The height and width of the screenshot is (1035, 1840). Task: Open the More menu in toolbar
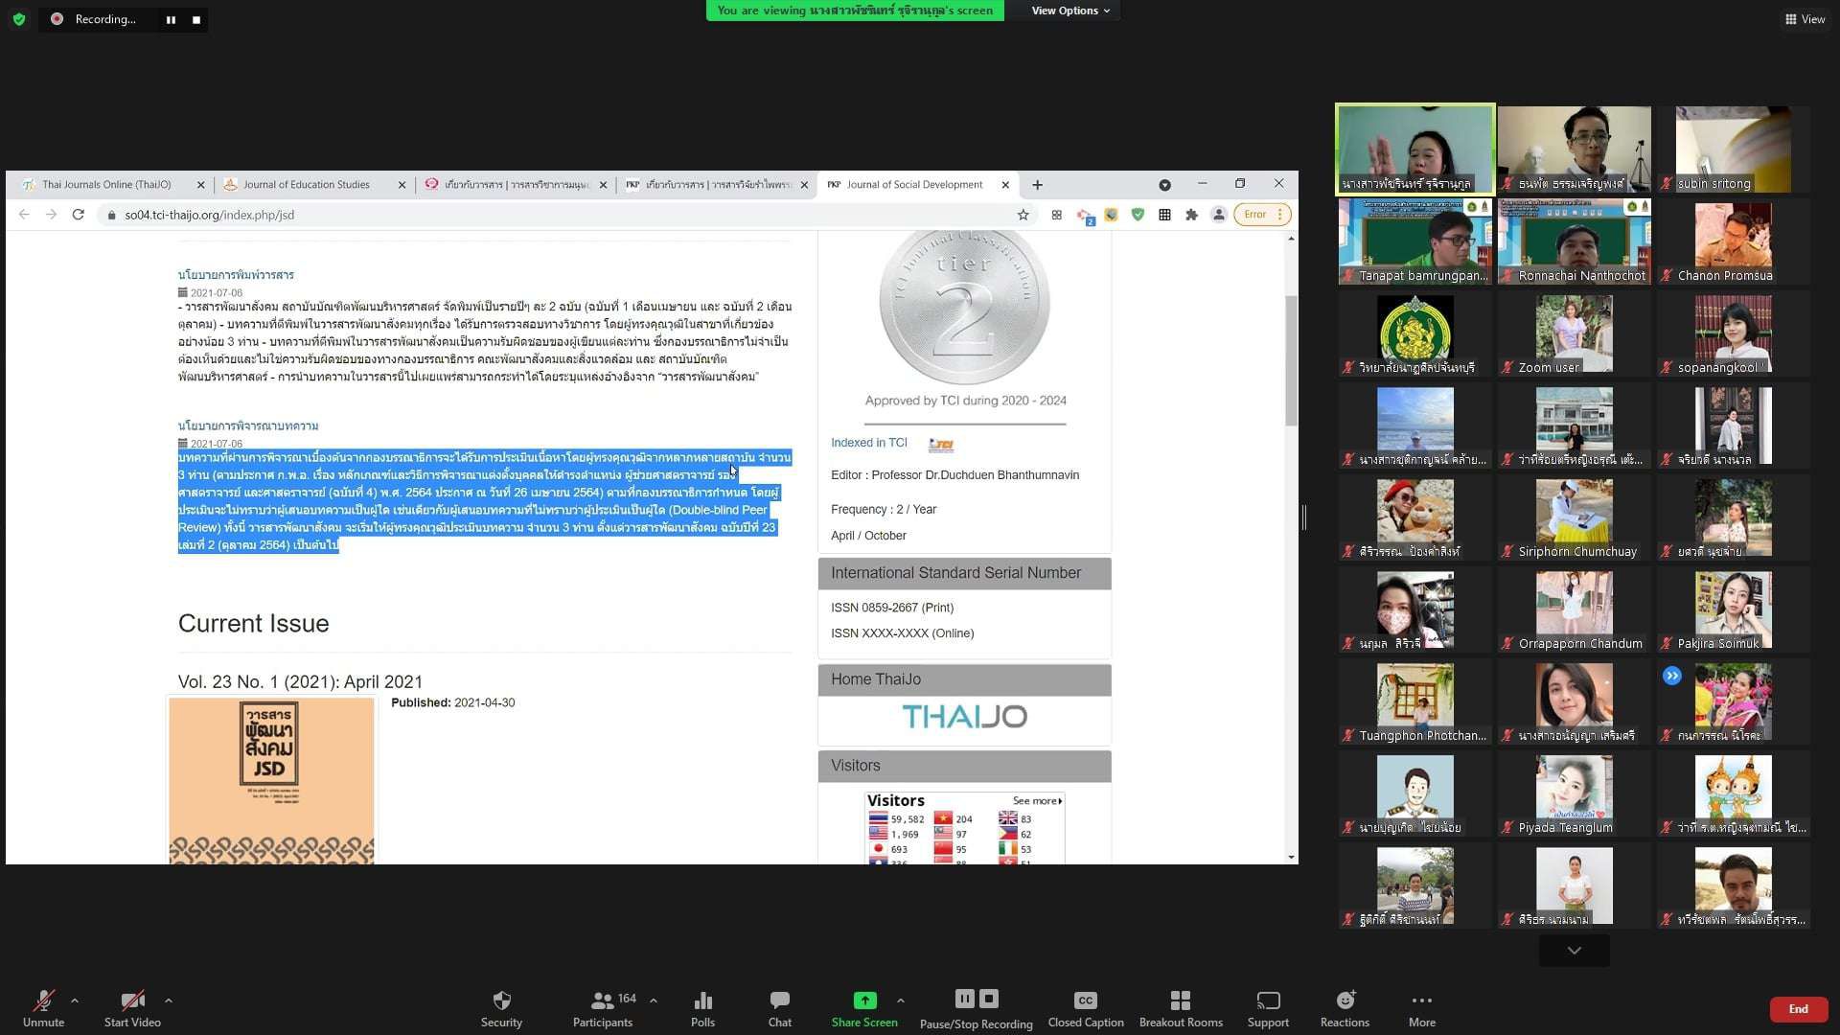[1421, 1001]
